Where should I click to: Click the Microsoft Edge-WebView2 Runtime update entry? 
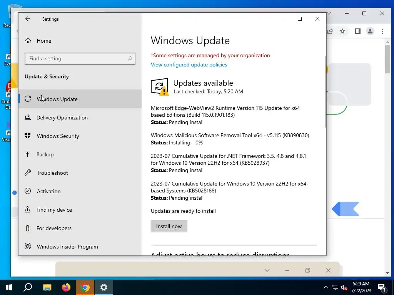[x=225, y=115]
